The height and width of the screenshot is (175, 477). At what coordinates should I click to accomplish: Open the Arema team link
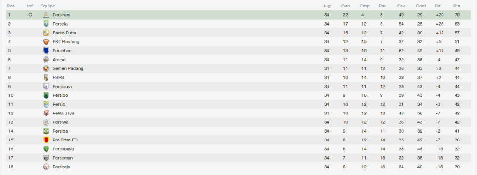coord(59,60)
